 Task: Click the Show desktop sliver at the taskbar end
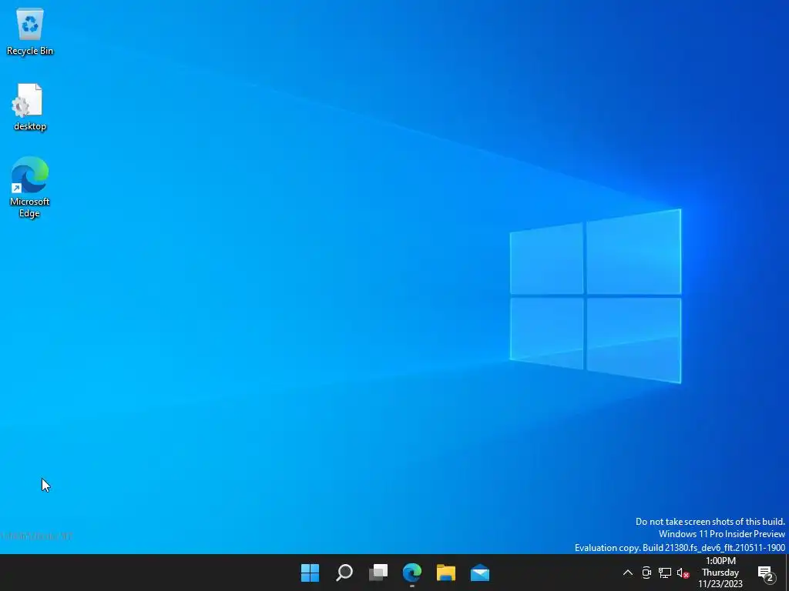coord(787,573)
